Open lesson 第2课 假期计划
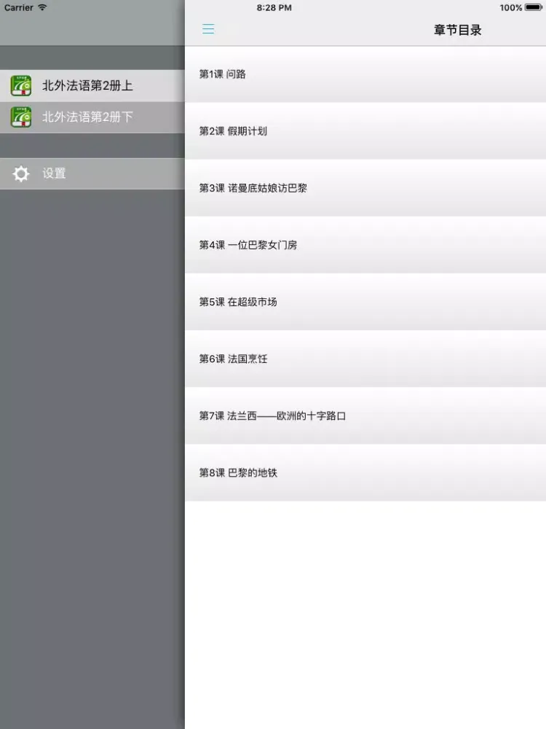Image resolution: width=546 pixels, height=729 pixels. point(365,131)
